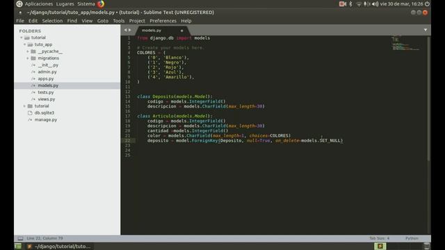Screen dimensions: 445x250
Task: Click the db.sqlite3 file icon
Action: click(x=30, y=112)
